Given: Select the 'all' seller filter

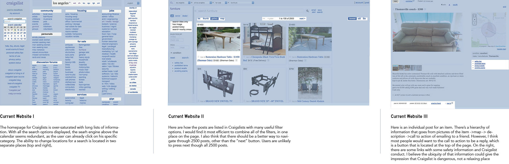Looking at the screenshot, I should point(172,16).
